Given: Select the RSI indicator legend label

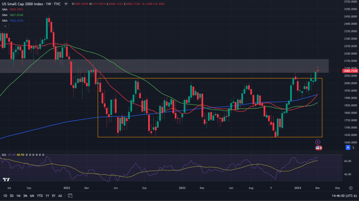Looking at the screenshot, I should click(x=4, y=154).
